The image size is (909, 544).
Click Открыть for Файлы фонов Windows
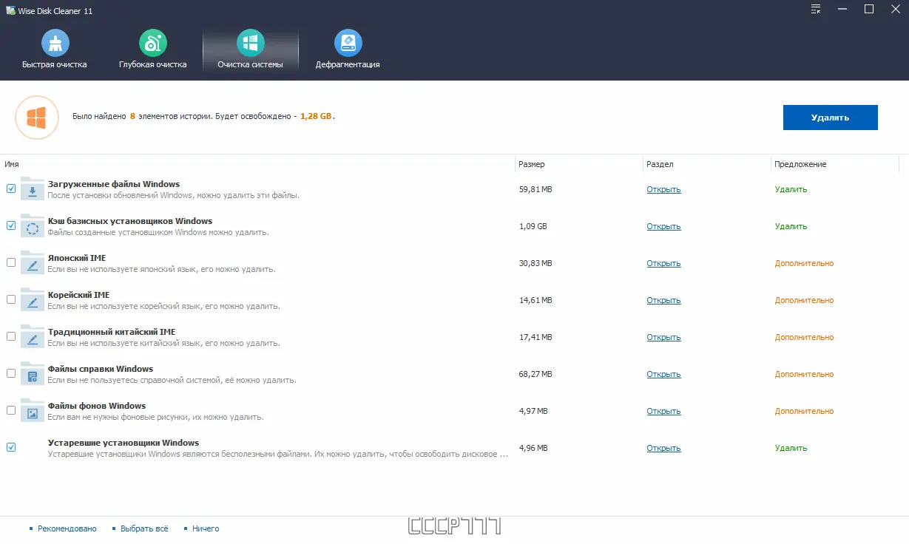click(x=663, y=411)
